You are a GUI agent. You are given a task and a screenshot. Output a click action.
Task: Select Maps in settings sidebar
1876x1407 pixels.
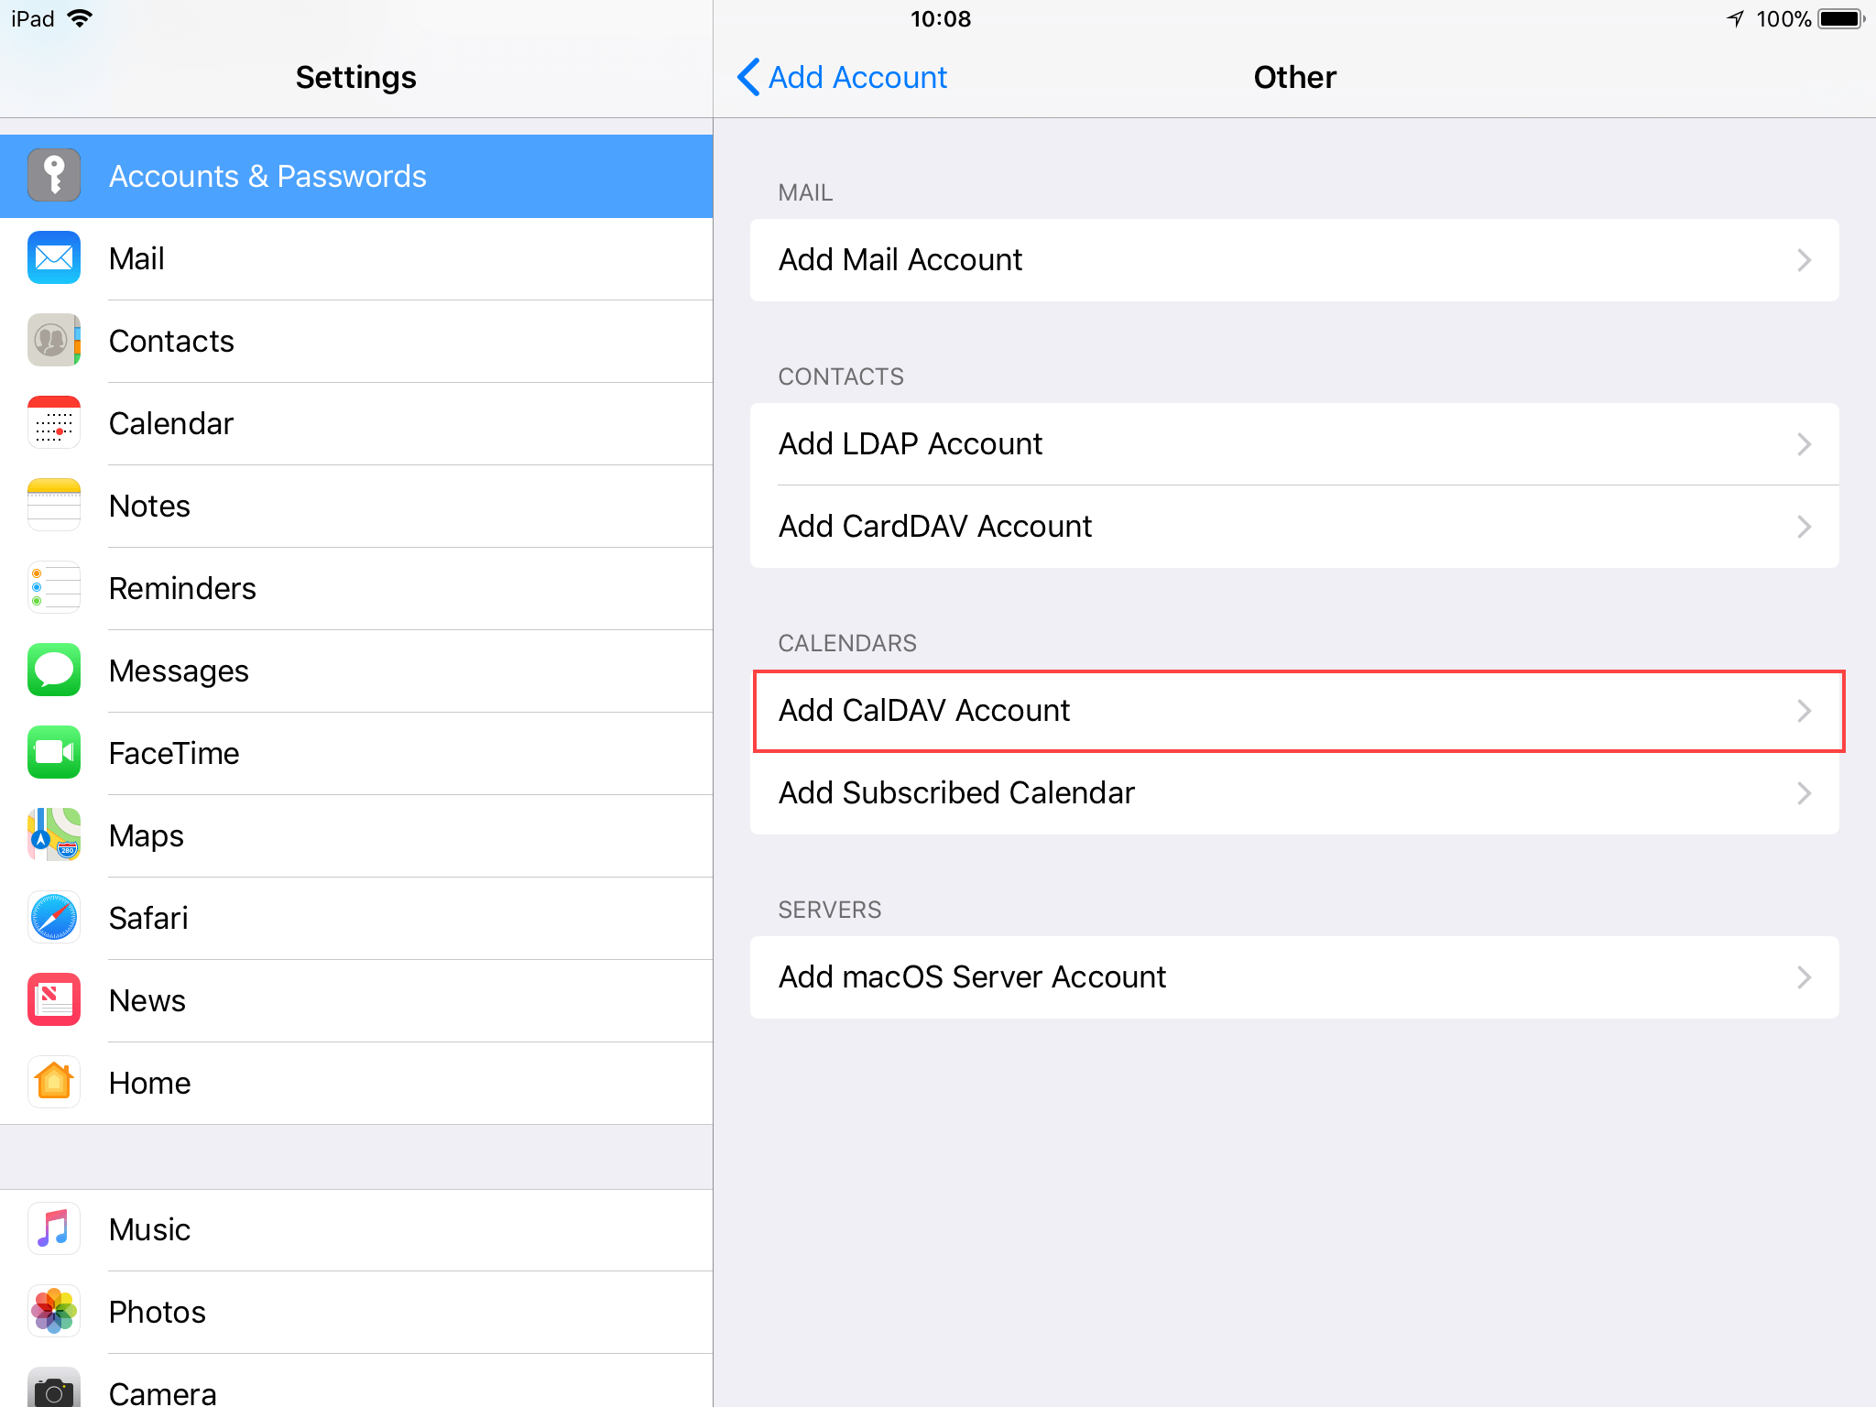(x=356, y=835)
